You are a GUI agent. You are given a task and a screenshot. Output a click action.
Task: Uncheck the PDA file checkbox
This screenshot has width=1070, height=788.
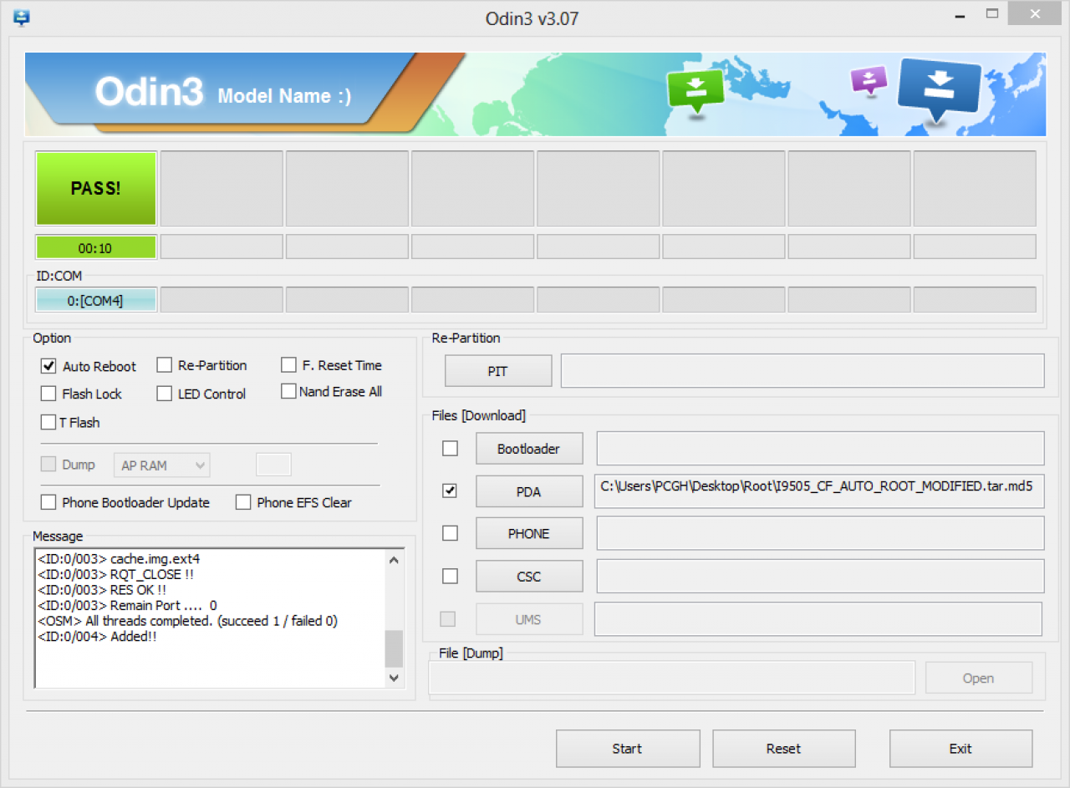click(450, 491)
